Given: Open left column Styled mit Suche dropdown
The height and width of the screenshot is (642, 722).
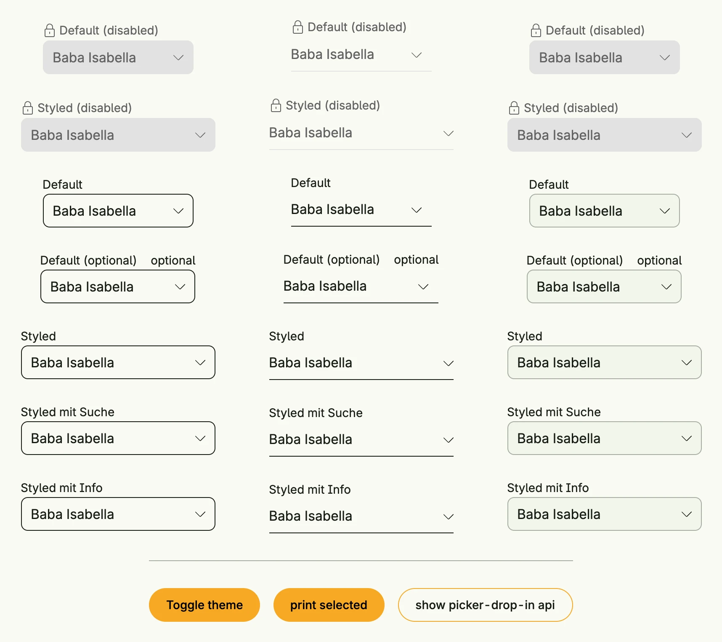Looking at the screenshot, I should point(118,438).
